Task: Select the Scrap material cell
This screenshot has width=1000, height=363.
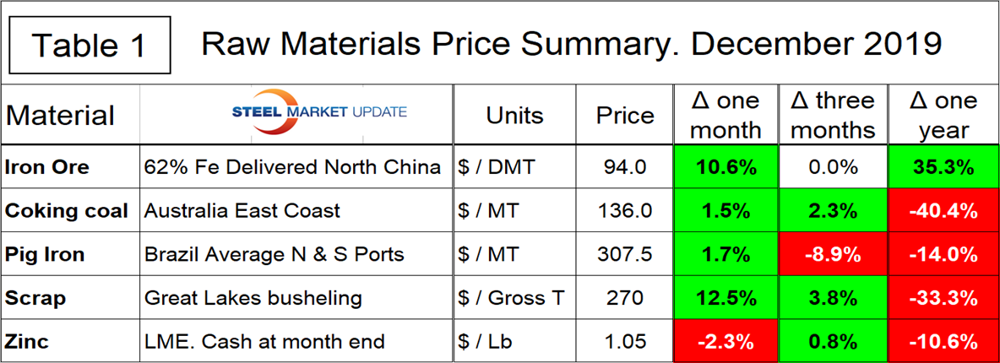Action: pos(35,297)
